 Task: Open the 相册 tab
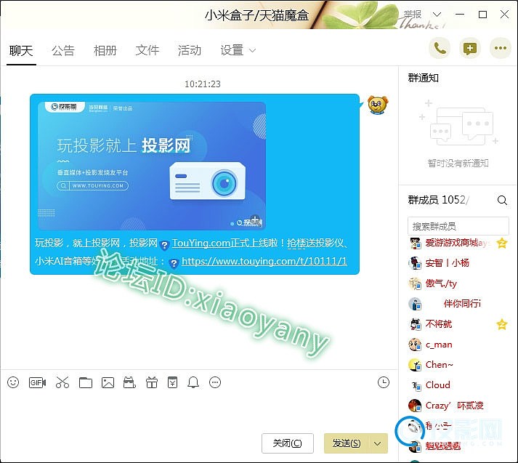tap(105, 51)
